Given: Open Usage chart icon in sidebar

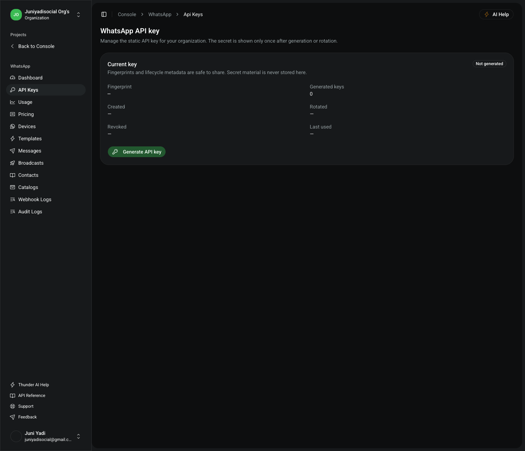Looking at the screenshot, I should (x=13, y=102).
